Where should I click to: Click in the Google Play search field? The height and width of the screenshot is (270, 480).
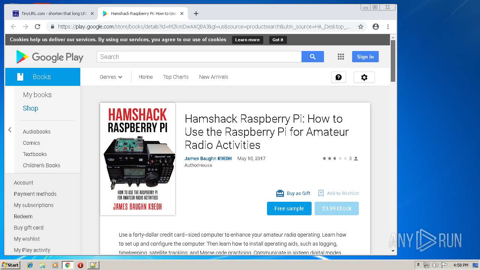pyautogui.click(x=199, y=57)
